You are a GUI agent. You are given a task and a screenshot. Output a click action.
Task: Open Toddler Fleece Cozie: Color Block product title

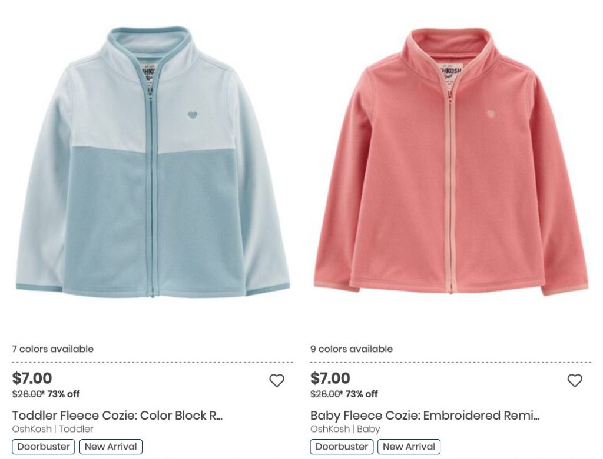(117, 416)
